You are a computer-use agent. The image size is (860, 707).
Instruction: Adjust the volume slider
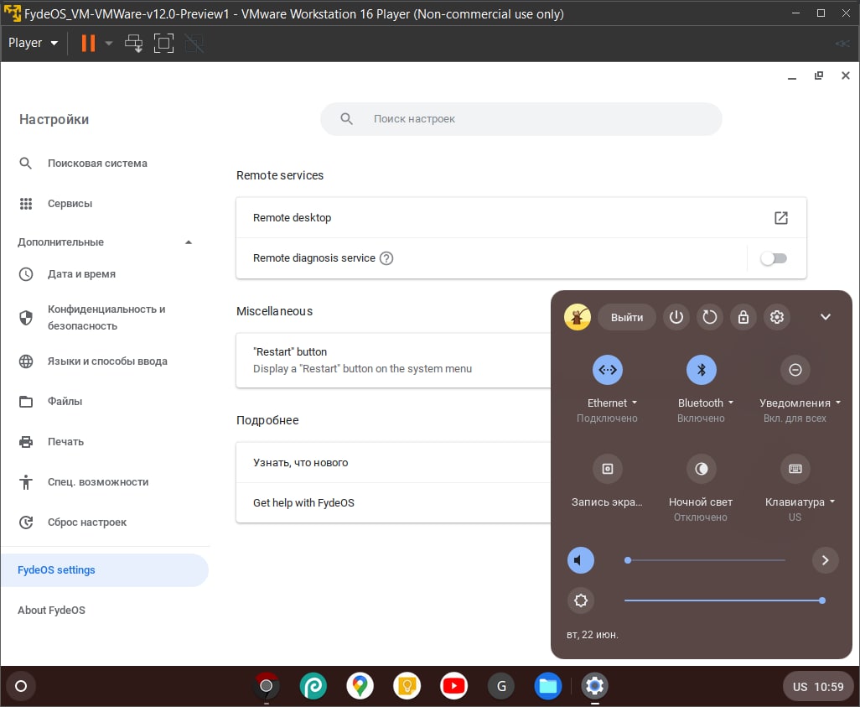[x=706, y=560]
